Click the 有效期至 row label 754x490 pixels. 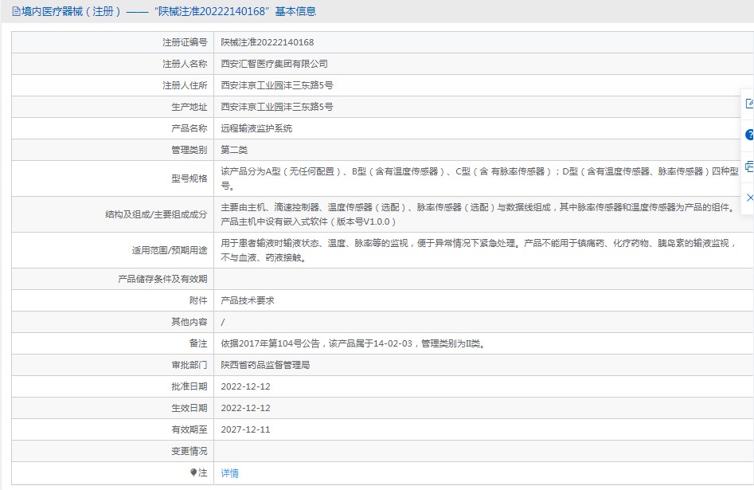189,429
